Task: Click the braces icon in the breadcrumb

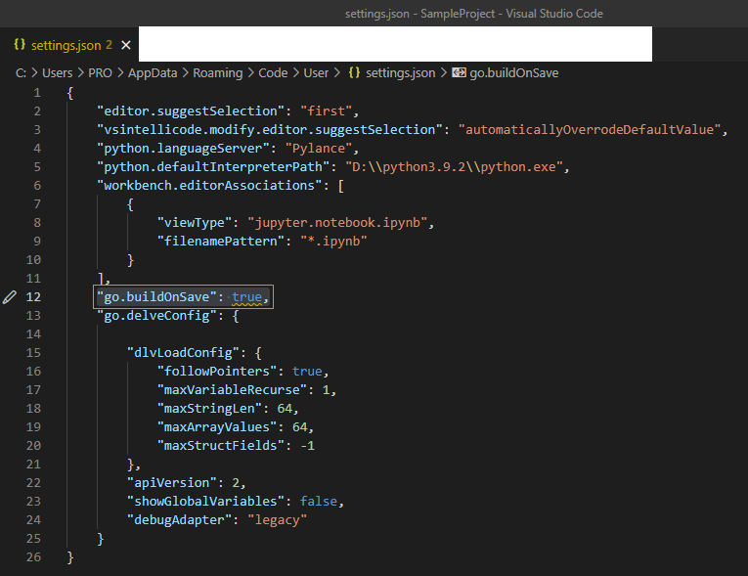Action: tap(354, 72)
